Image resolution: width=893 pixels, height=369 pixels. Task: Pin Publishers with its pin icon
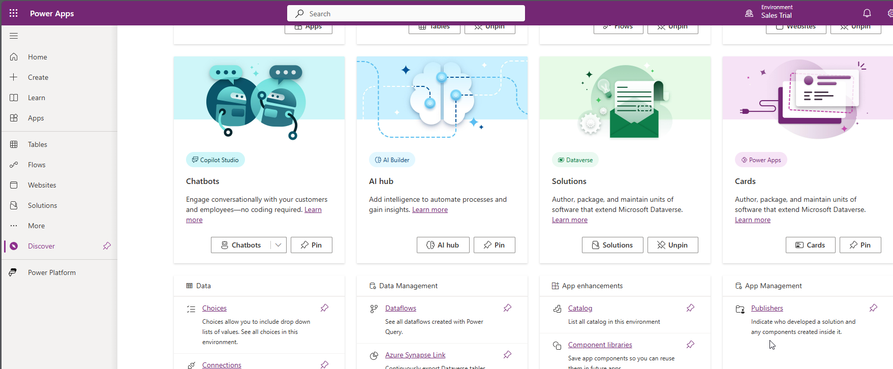tap(873, 308)
